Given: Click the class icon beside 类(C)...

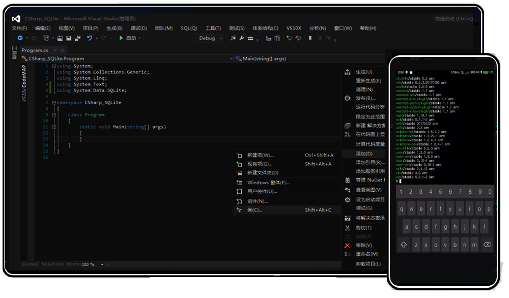Looking at the screenshot, I should coord(239,210).
